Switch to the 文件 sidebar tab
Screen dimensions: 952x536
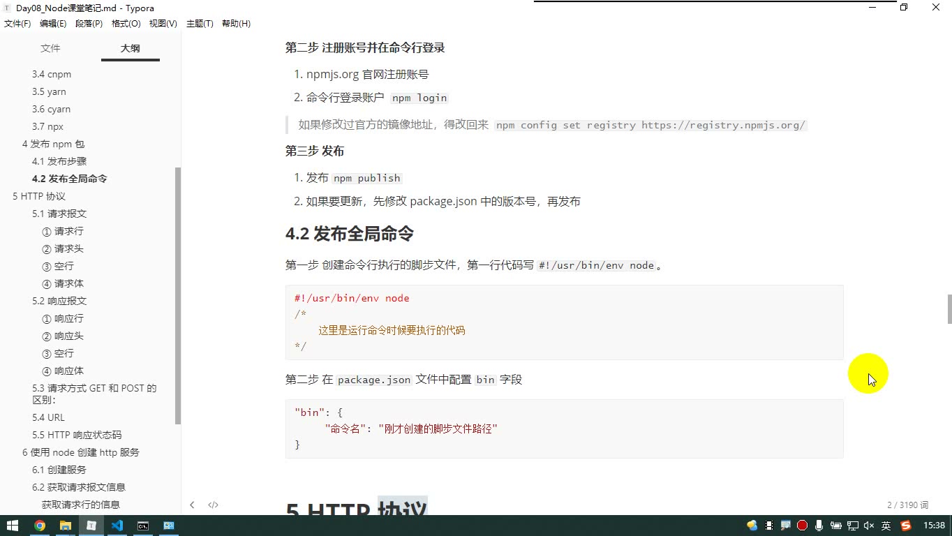click(x=50, y=48)
